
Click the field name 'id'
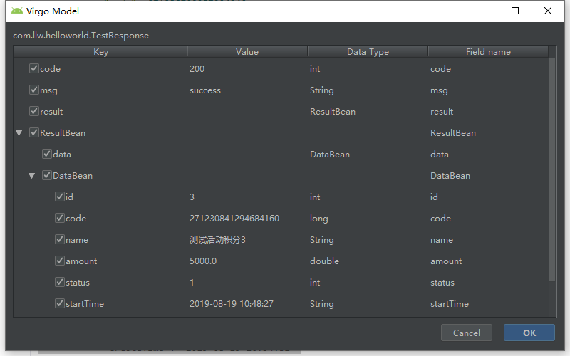point(434,197)
